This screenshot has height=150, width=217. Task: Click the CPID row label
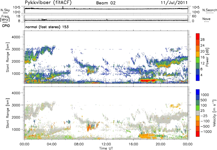click(6, 26)
